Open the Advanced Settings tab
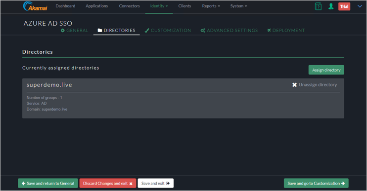Image resolution: width=367 pixels, height=191 pixels. [x=229, y=31]
